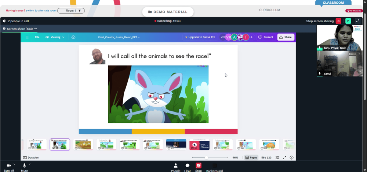Click switch to alternate room link
Image resolution: width=367 pixels, height=172 pixels.
coord(41,11)
